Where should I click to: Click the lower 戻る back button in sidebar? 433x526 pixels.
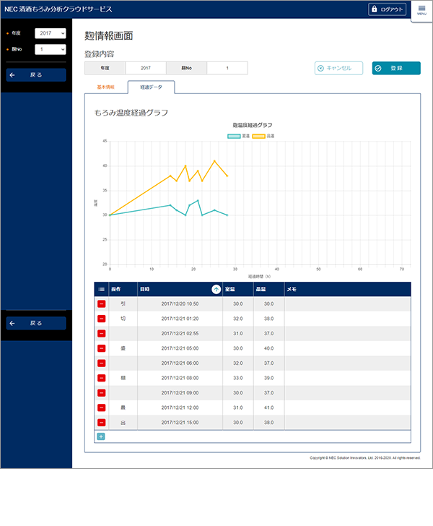[36, 324]
